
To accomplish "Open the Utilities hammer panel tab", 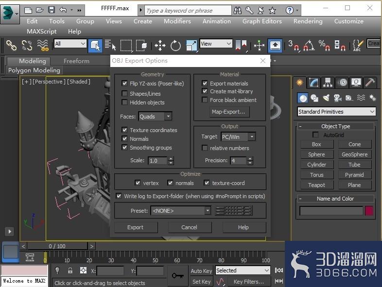I will pyautogui.click(x=370, y=83).
